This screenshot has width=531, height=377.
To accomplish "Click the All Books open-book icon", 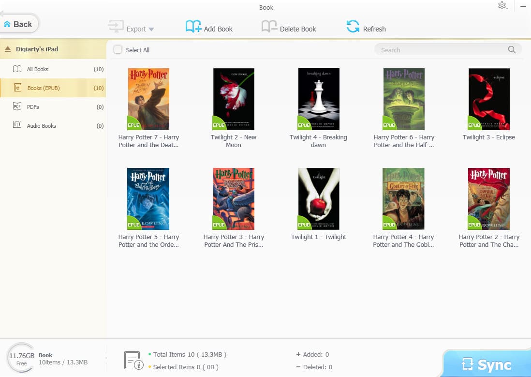I will click(x=17, y=69).
